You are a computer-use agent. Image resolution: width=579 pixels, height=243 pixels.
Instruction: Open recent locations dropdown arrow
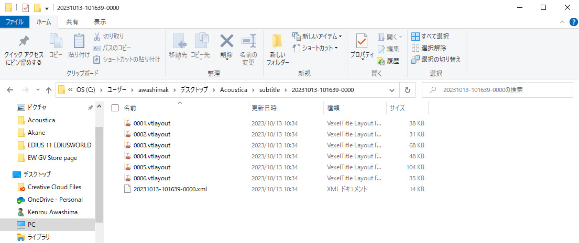point(38,90)
